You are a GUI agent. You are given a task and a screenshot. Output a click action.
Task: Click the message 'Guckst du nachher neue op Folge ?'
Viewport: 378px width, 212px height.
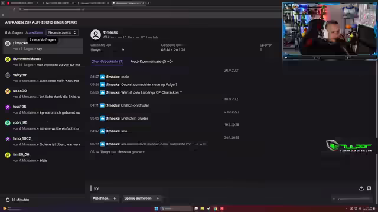click(149, 85)
